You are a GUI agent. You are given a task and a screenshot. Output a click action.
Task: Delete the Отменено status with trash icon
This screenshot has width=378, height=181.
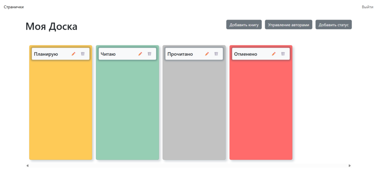point(283,54)
